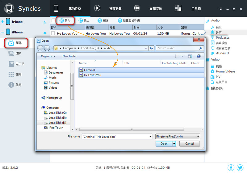Go back in Open dialog navigation

tap(40, 48)
